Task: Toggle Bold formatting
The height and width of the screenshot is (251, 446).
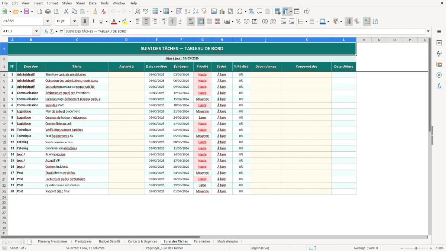Action: [85, 22]
